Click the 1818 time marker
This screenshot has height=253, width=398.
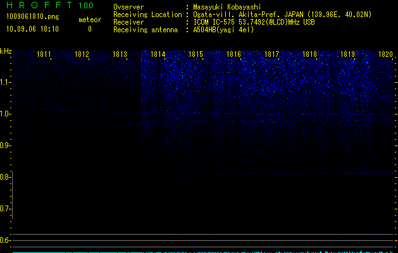point(309,54)
